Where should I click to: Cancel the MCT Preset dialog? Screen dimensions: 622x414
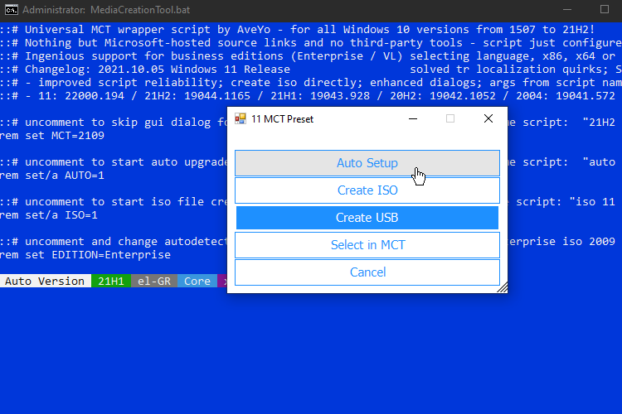(367, 272)
